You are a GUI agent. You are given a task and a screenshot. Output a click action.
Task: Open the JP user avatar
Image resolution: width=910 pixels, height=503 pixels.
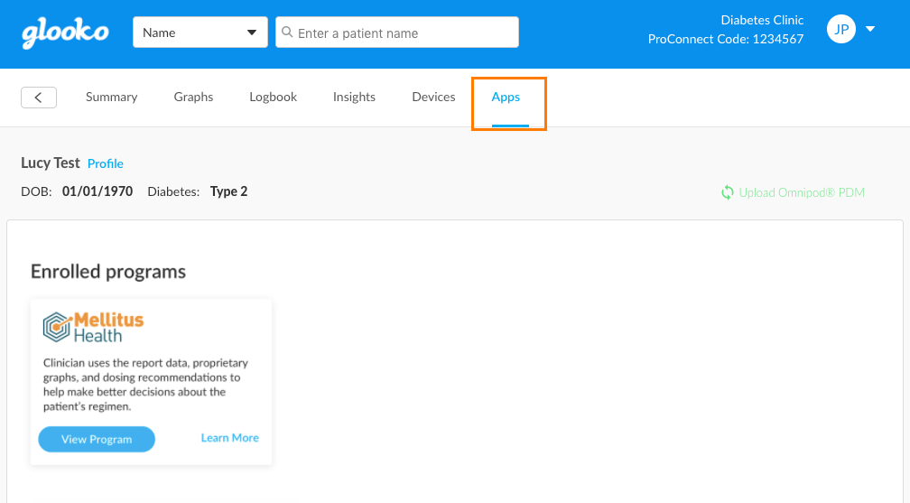(x=841, y=29)
